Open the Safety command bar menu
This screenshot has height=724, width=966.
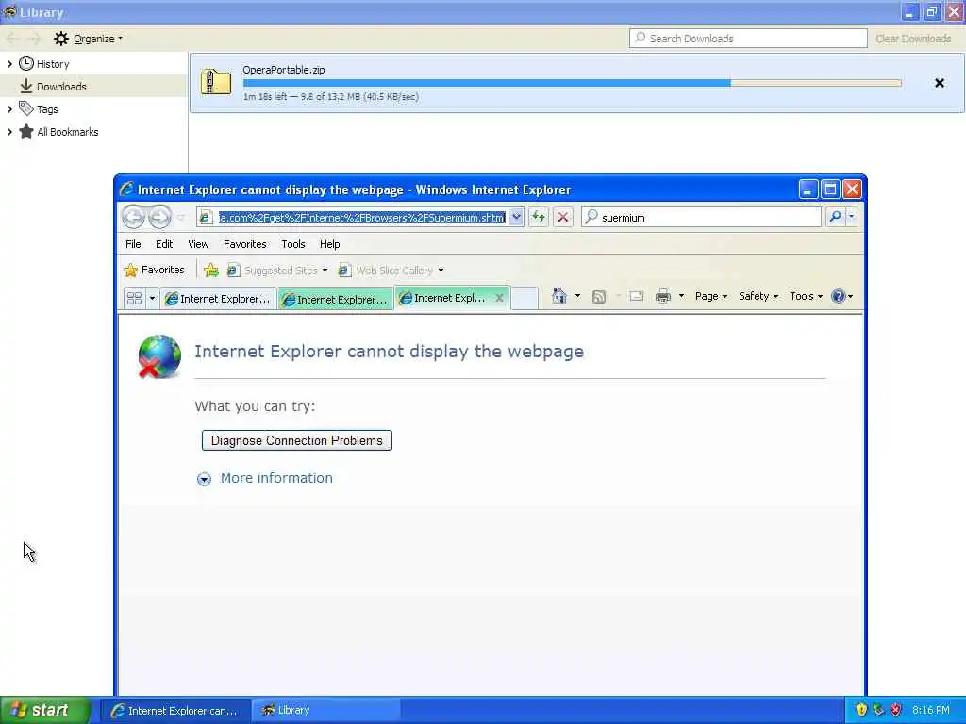(x=758, y=296)
